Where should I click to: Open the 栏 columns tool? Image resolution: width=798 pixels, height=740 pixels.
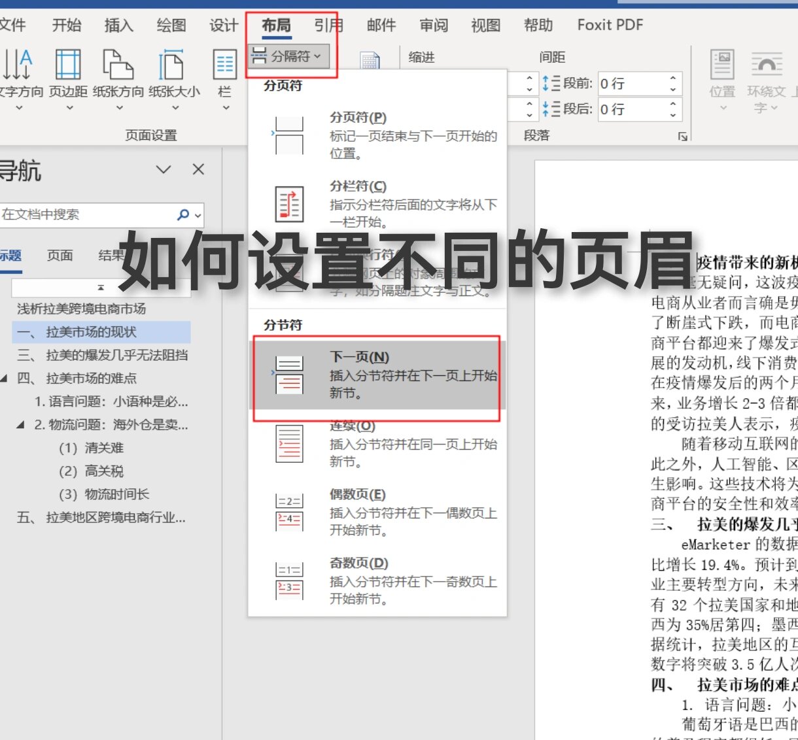[x=225, y=78]
